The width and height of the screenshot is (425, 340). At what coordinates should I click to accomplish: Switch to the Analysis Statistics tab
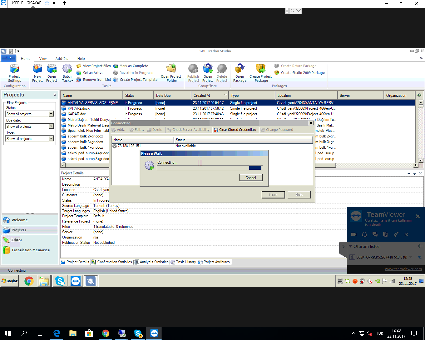(151, 262)
